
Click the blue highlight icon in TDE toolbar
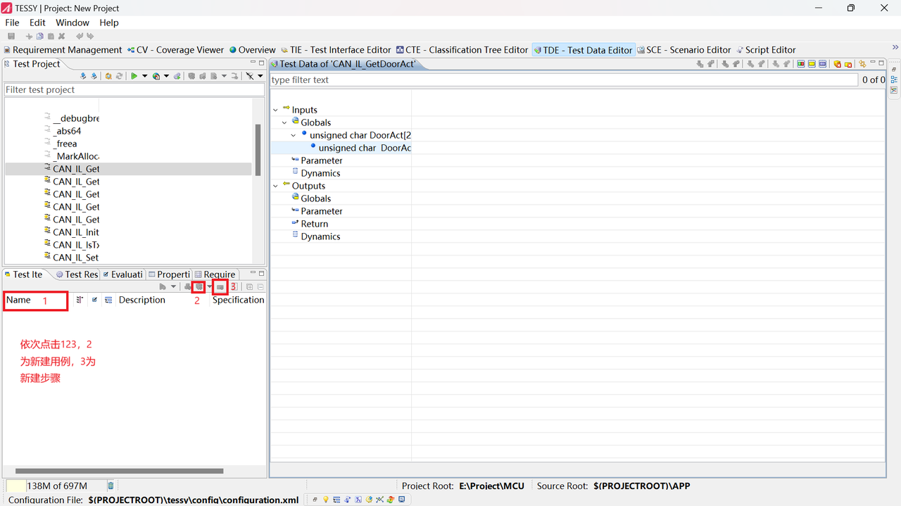click(822, 64)
